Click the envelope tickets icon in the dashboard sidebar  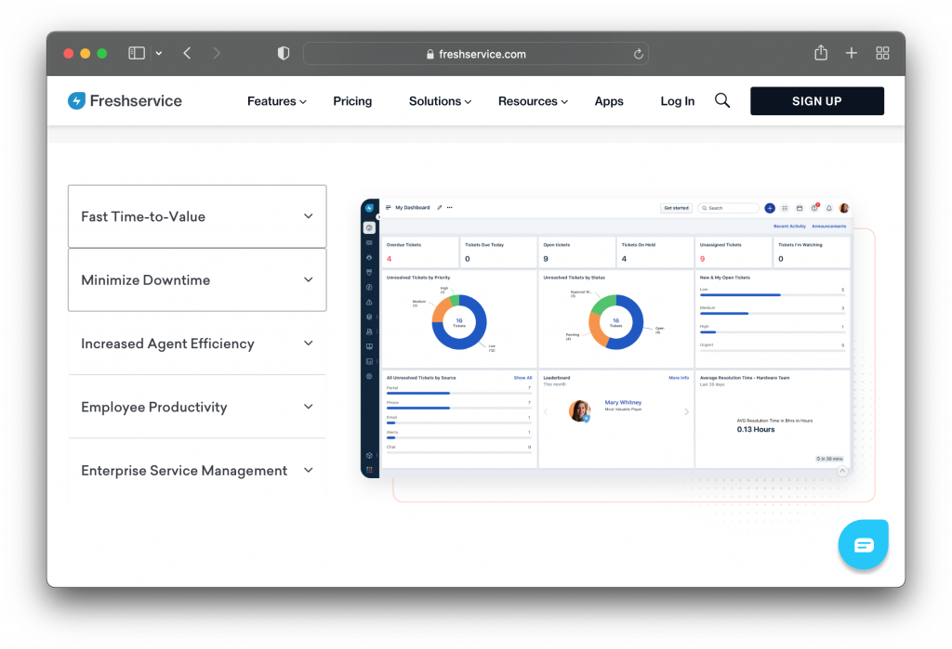[x=369, y=242]
